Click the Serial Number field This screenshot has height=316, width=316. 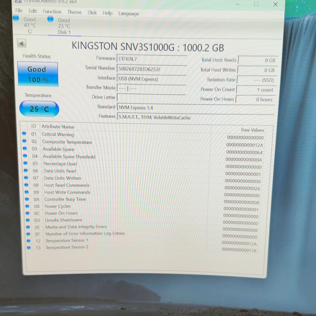coord(152,69)
